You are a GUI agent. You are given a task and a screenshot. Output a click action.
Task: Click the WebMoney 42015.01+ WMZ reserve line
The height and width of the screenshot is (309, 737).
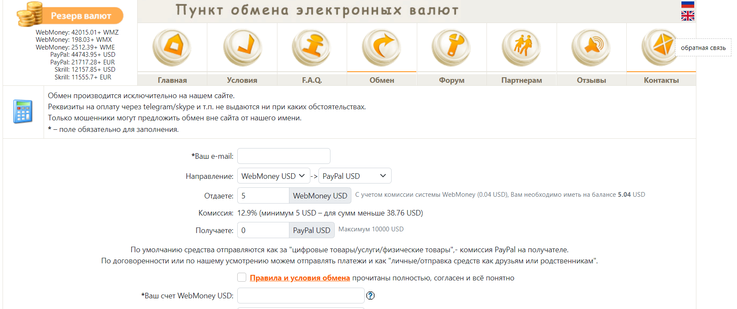pos(77,32)
